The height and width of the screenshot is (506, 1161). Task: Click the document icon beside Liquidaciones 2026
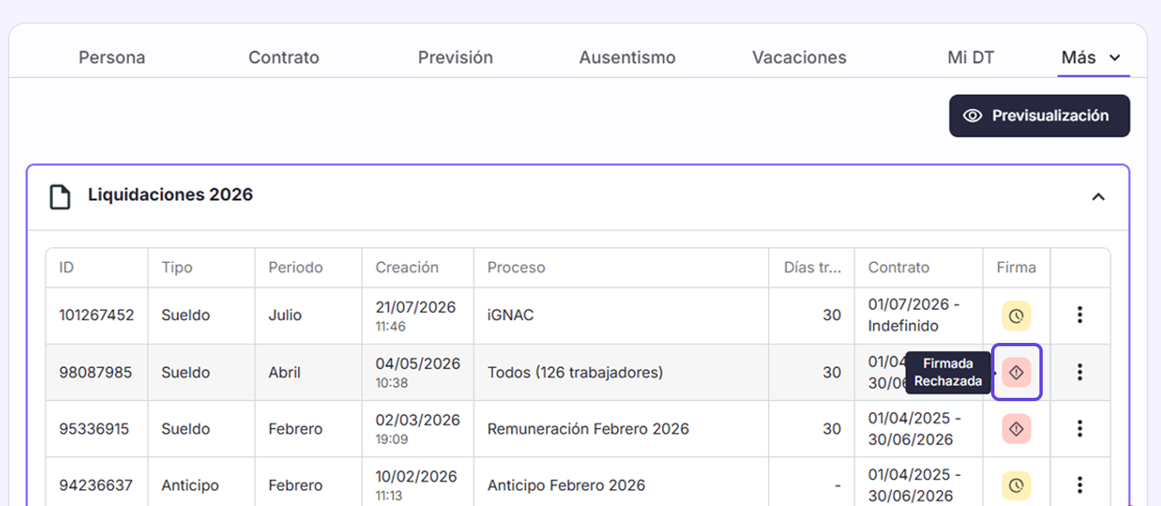59,196
